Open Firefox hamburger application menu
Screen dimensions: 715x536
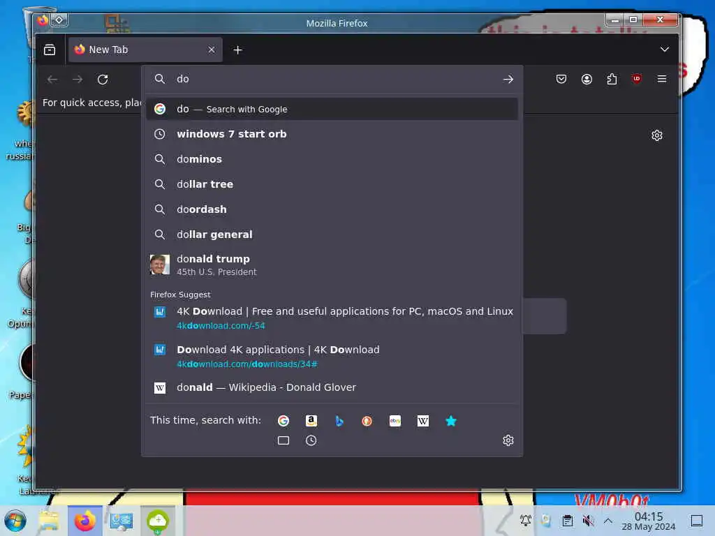point(662,80)
